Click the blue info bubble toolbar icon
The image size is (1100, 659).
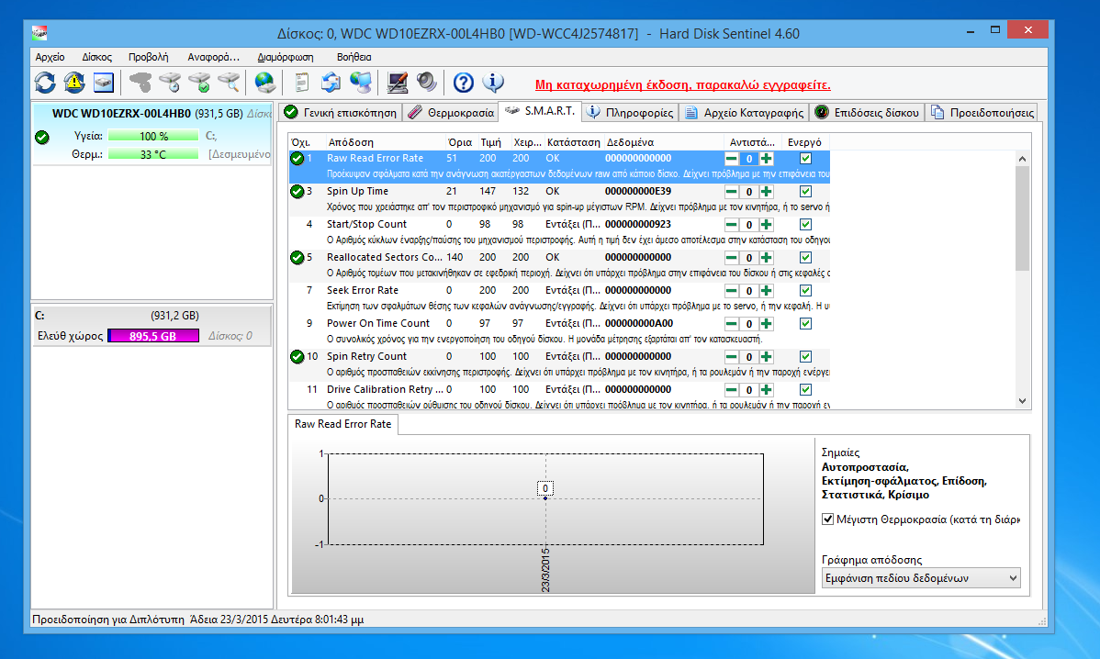point(493,83)
